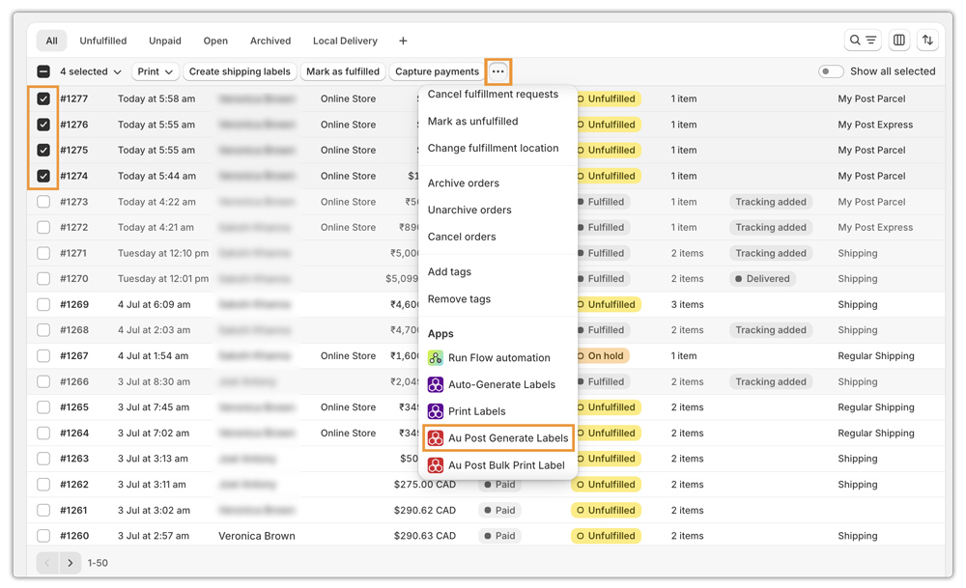Click the Run Flow automation app icon
Viewport: 966px width, 588px height.
436,357
